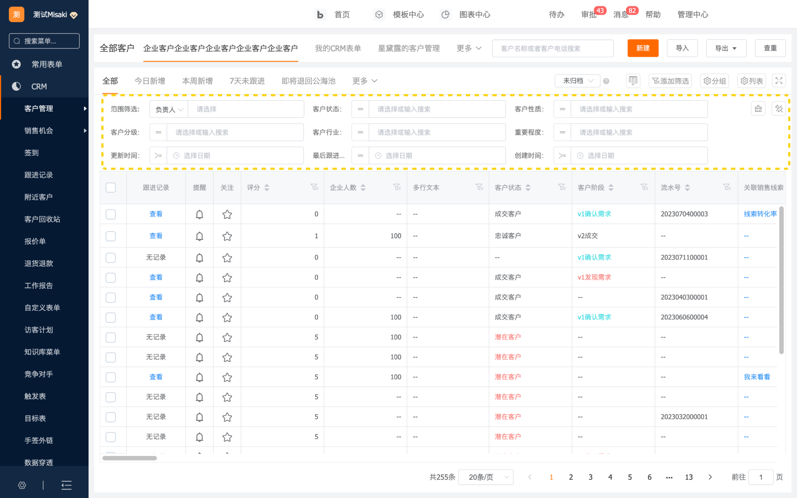
Task: Click the fullscreen expand icon beside 列表
Action: [x=779, y=81]
